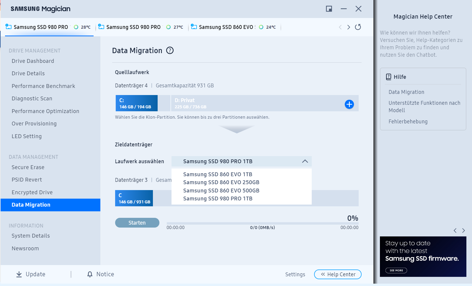Go to next drive tabs arrow

point(349,27)
